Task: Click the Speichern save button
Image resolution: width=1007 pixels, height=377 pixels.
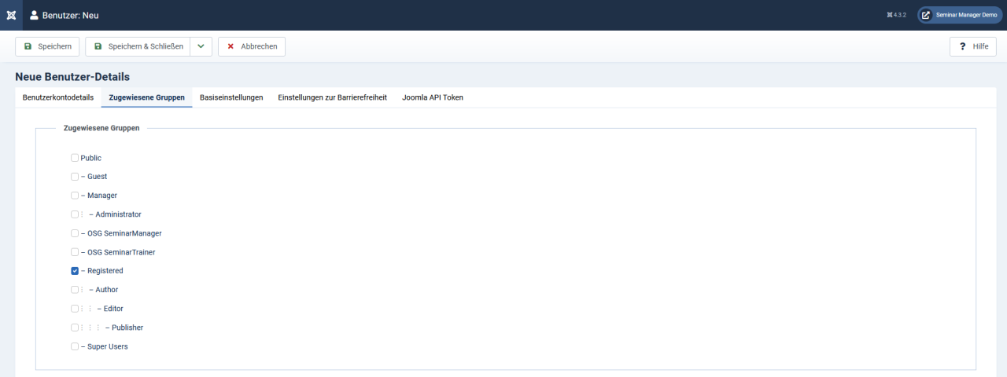Action: tap(47, 46)
